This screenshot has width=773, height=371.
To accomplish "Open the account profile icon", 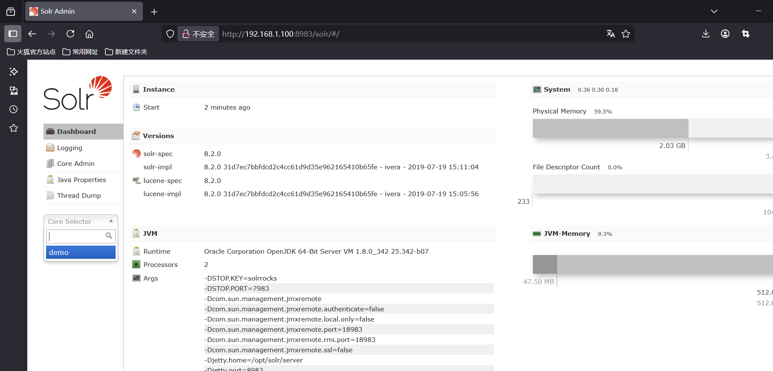I will pyautogui.click(x=725, y=34).
